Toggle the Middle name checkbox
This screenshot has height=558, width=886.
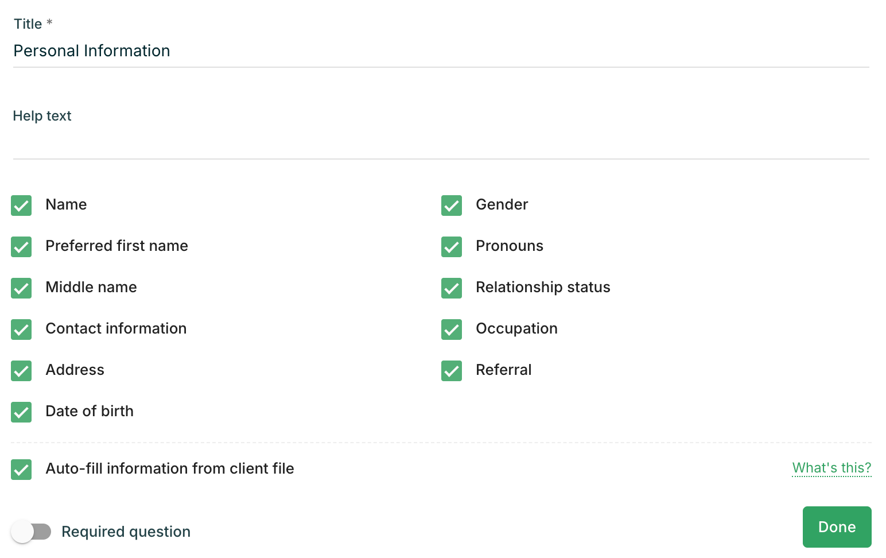tap(21, 288)
